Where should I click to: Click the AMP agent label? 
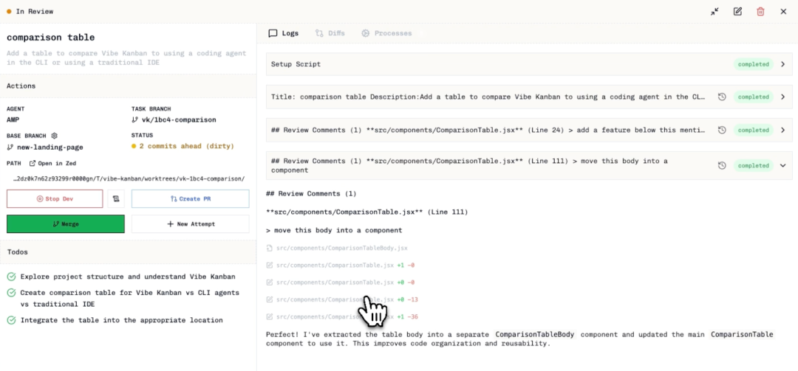13,120
